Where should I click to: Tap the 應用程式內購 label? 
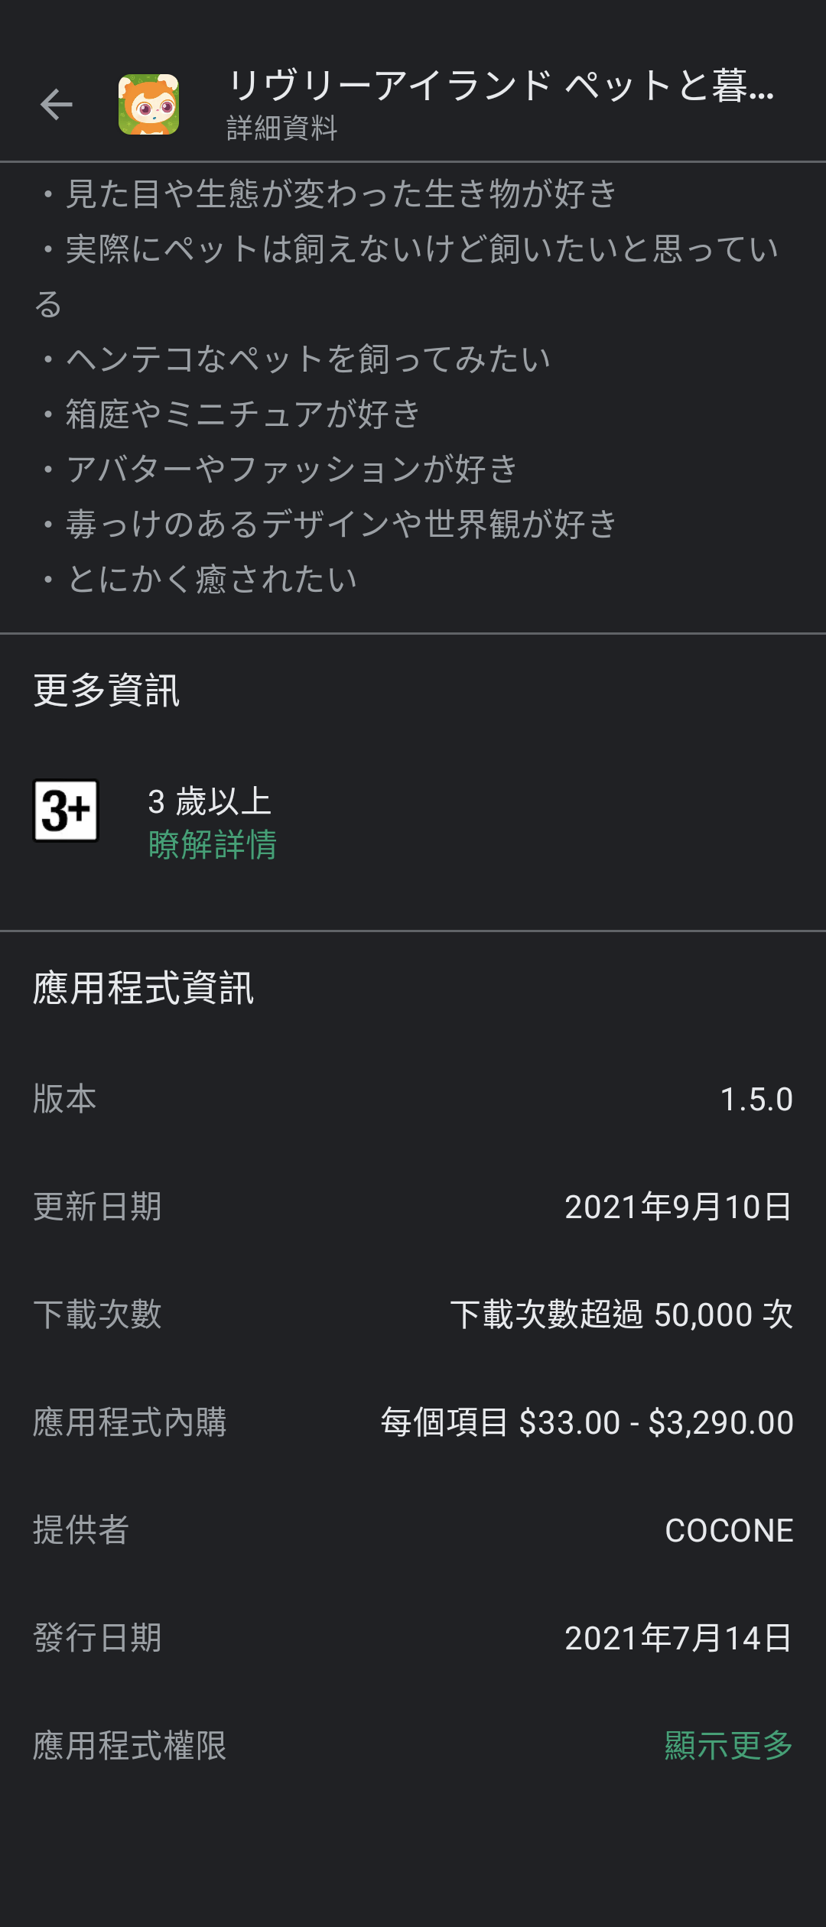pyautogui.click(x=130, y=1422)
